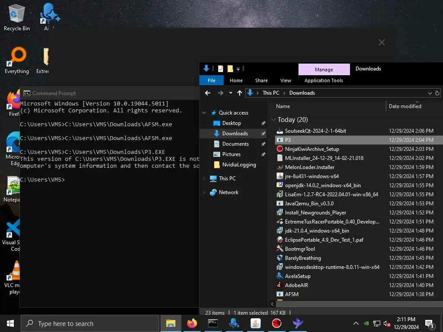Click the taskbar search box

(90, 323)
